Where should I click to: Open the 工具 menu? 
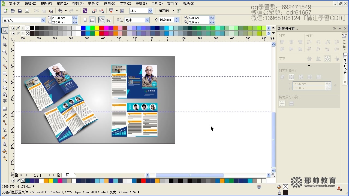click(157, 4)
